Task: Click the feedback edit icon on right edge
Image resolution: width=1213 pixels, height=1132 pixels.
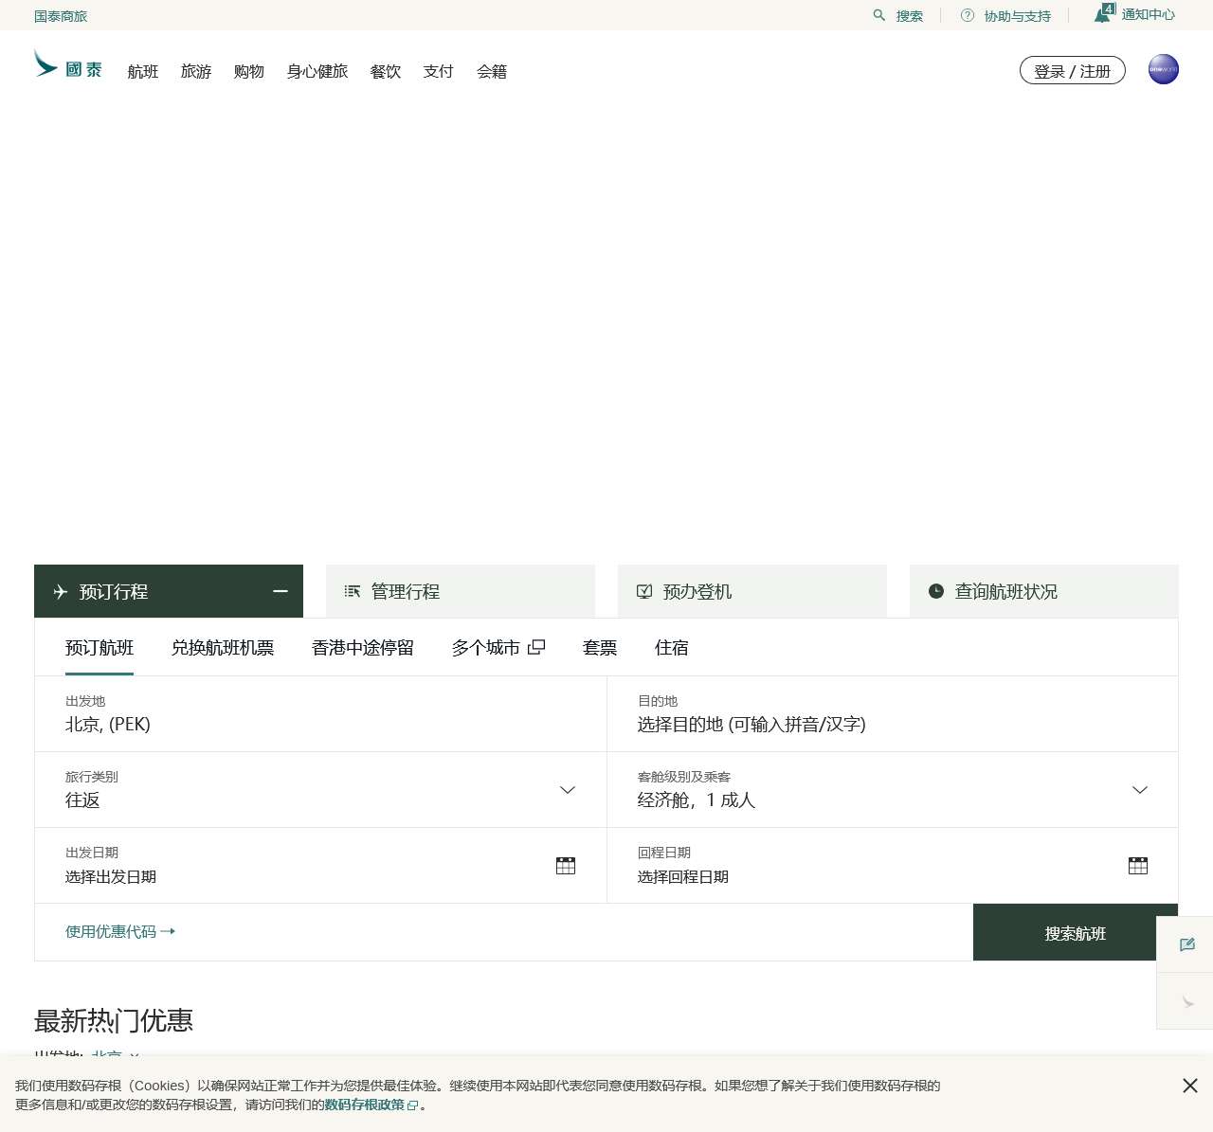Action: (1186, 944)
